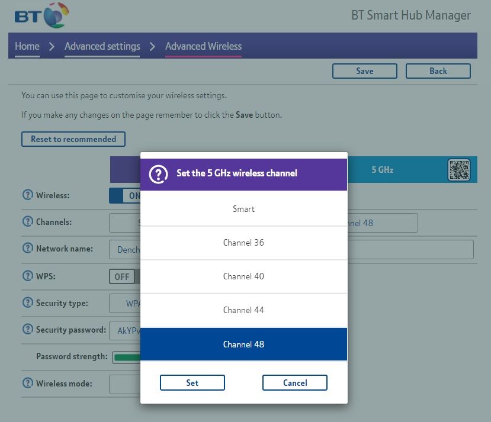491x422 pixels.
Task: Click the Reset to recommended button
Action: pyautogui.click(x=73, y=139)
